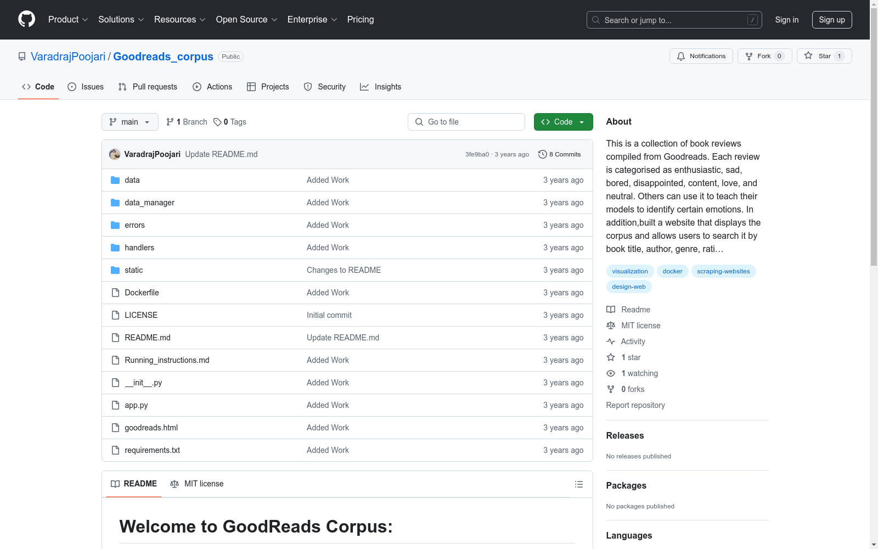This screenshot has width=878, height=549.
Task: Click the 3fe9ba0 commit hash
Action: 477,154
